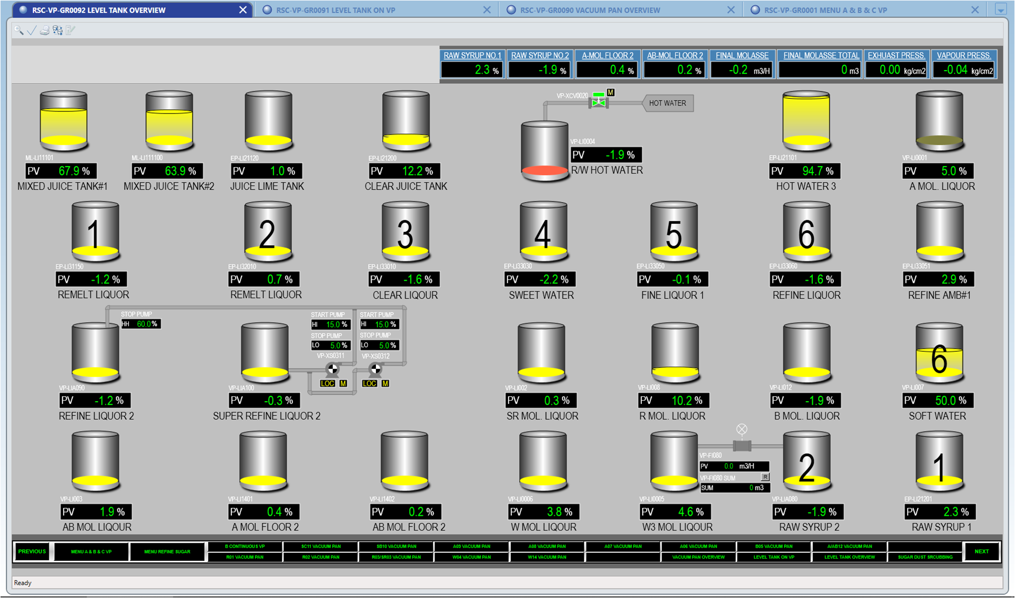The width and height of the screenshot is (1015, 598).
Task: Click the zoom magnifier toolbar icon
Action: pos(19,30)
